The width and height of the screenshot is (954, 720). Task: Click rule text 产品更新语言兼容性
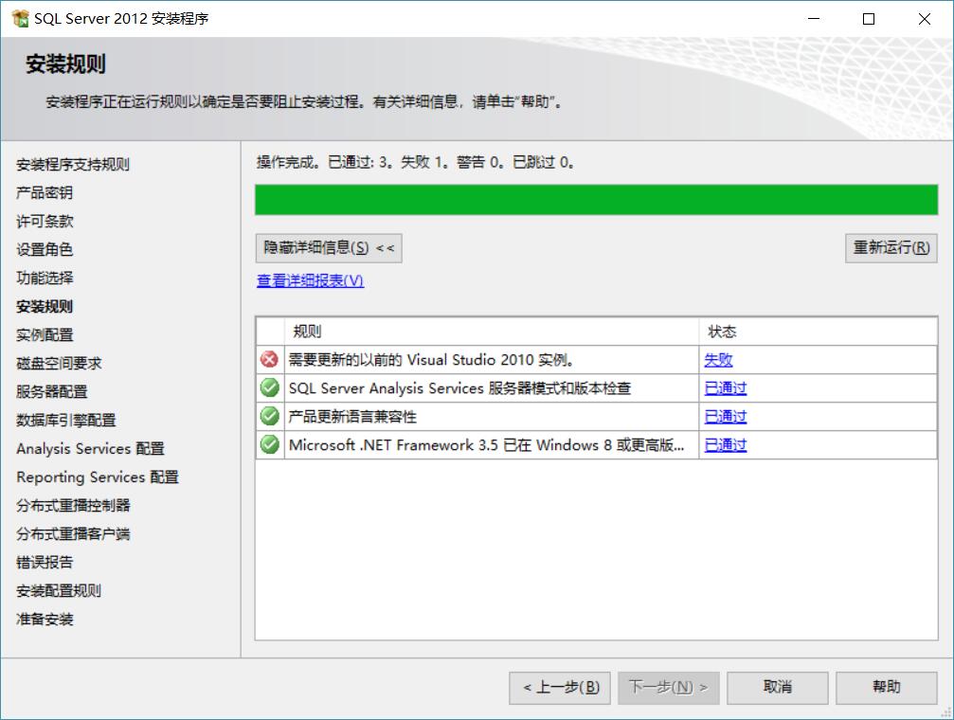(x=352, y=417)
